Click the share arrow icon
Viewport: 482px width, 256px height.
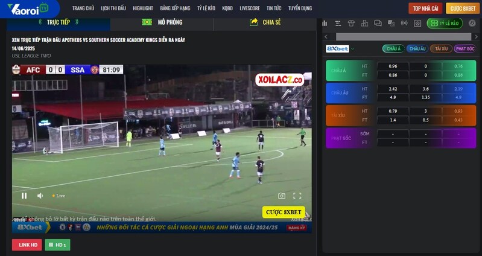[253, 22]
